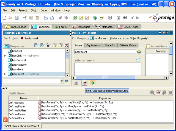
Task: Click the Undo arrow in the toolbar
Action: tap(60, 18)
